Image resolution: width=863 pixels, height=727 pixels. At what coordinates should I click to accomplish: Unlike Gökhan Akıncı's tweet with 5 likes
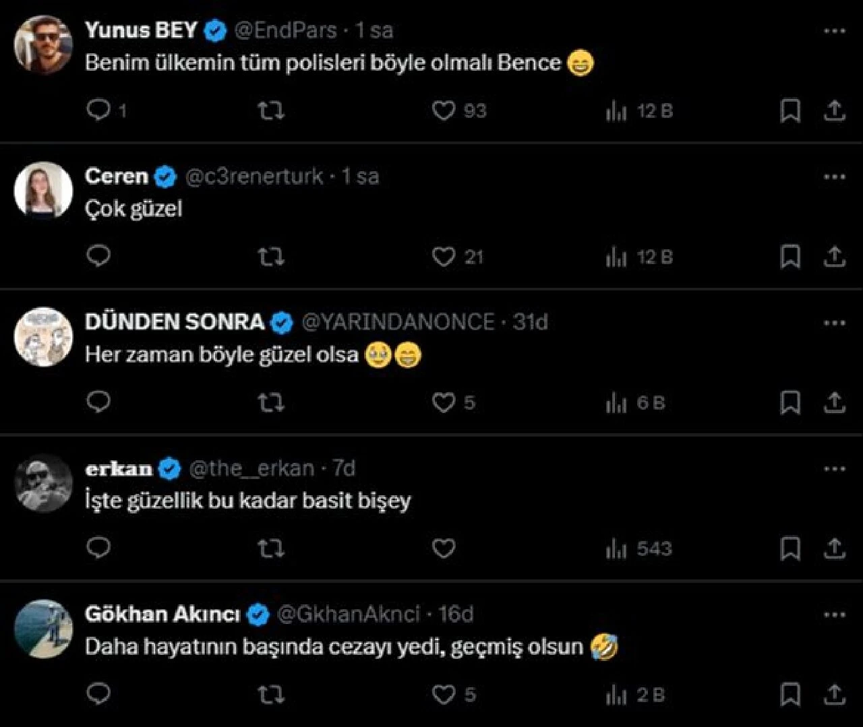click(444, 694)
